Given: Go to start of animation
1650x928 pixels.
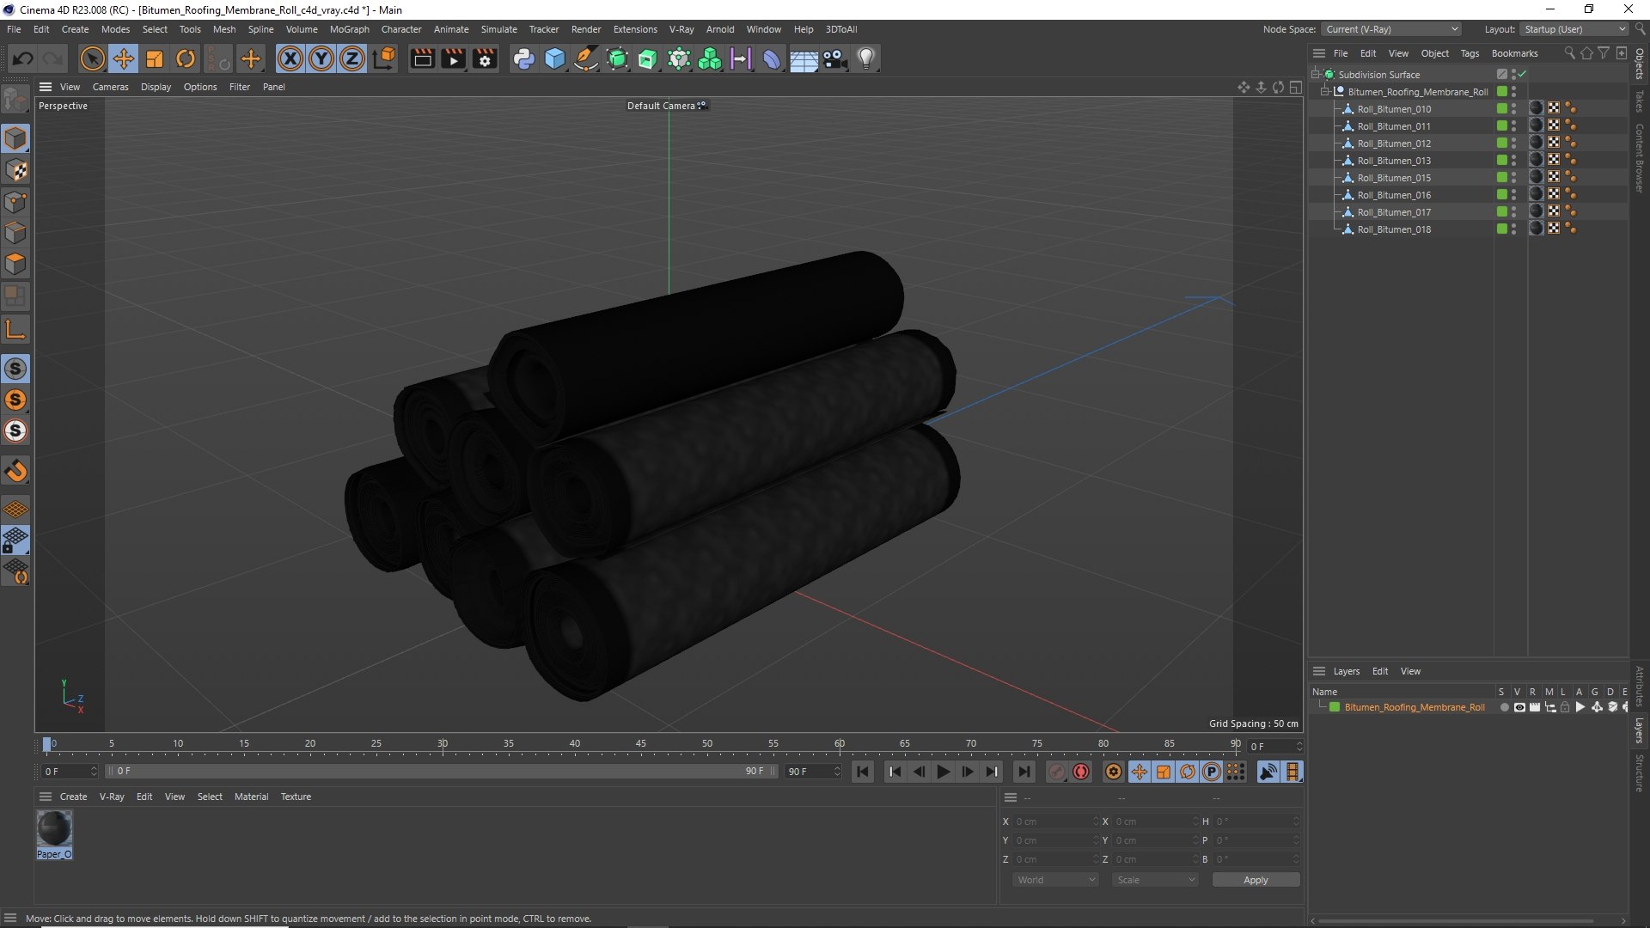Looking at the screenshot, I should point(863,772).
